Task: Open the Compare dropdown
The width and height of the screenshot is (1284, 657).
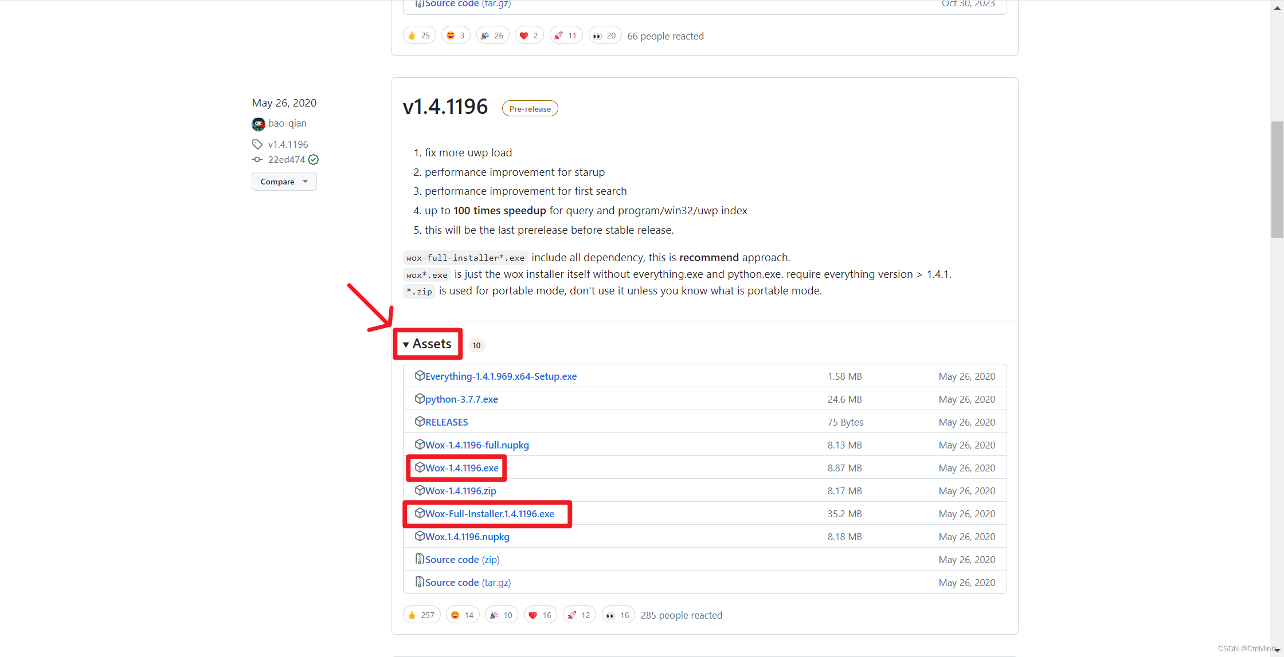Action: pos(284,182)
